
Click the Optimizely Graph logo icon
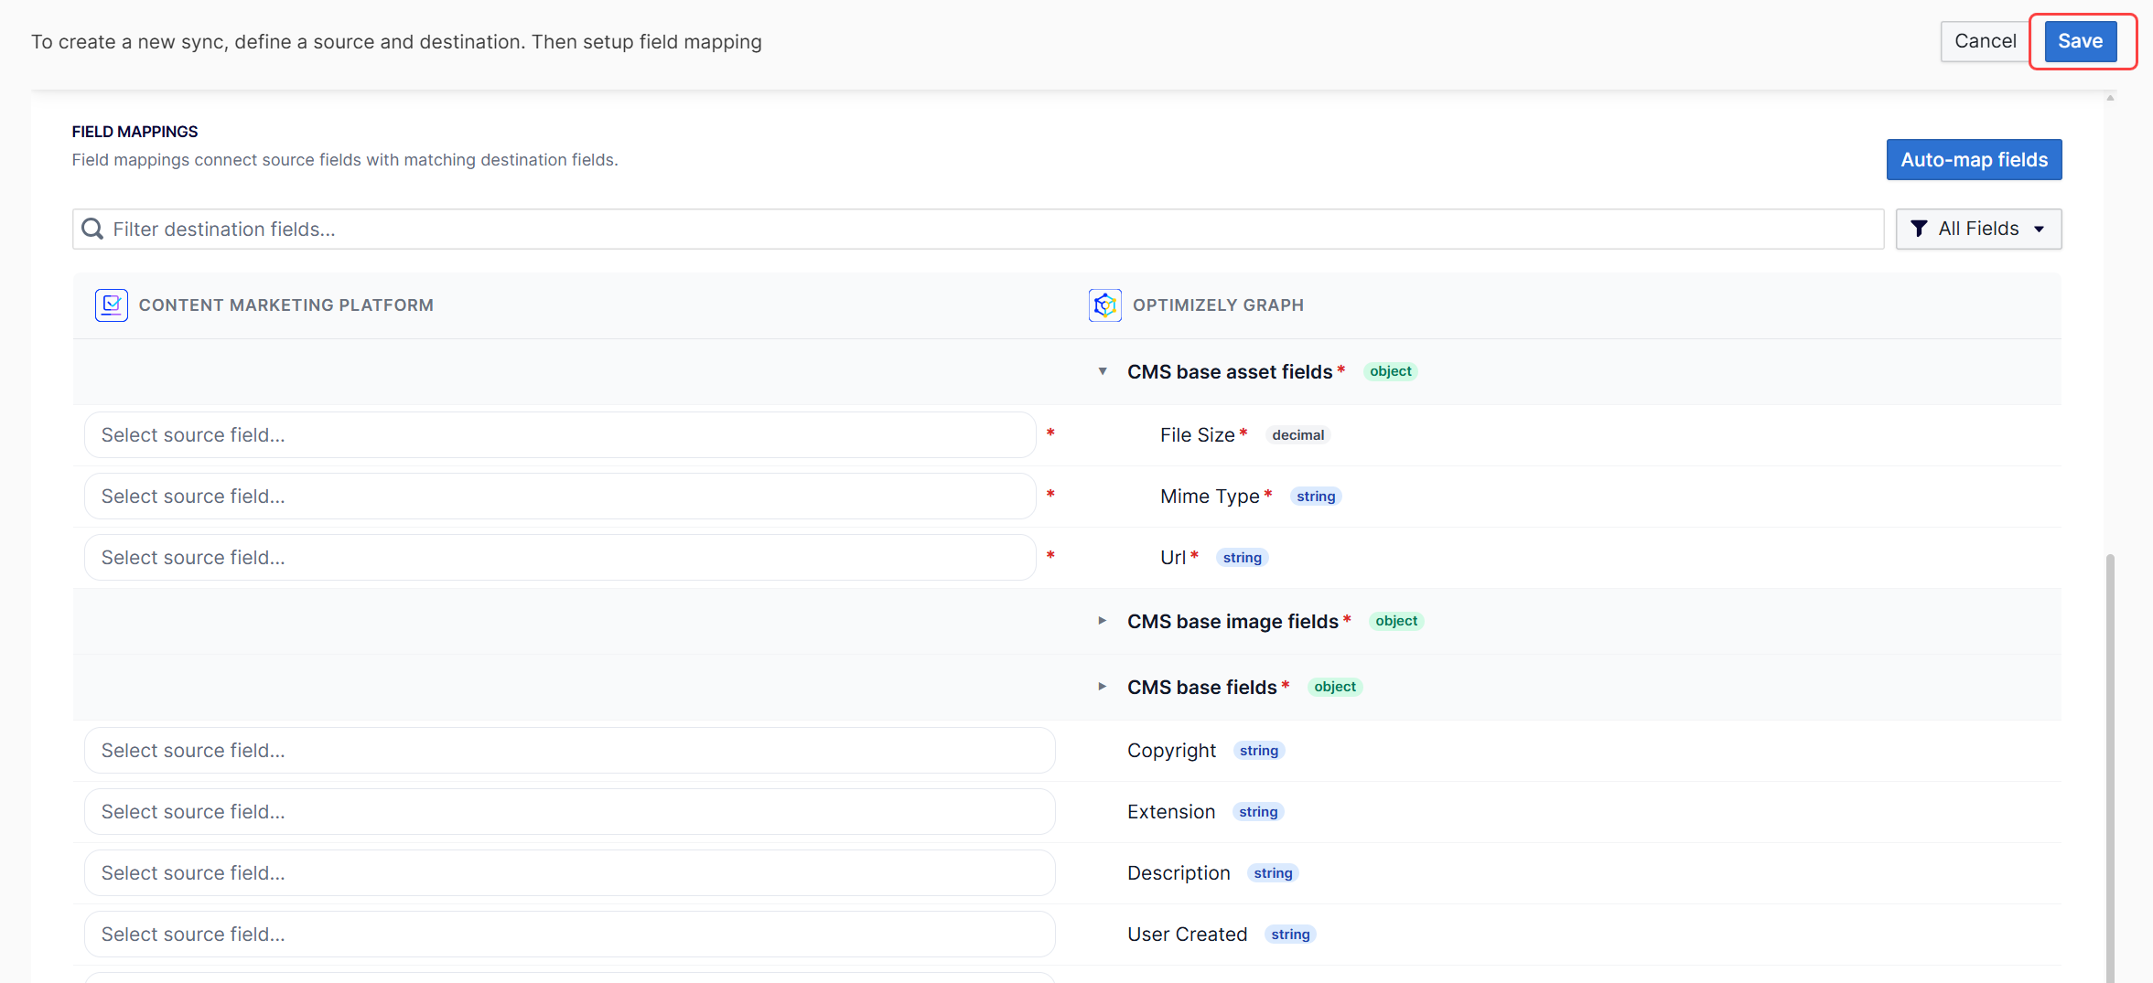click(1104, 305)
